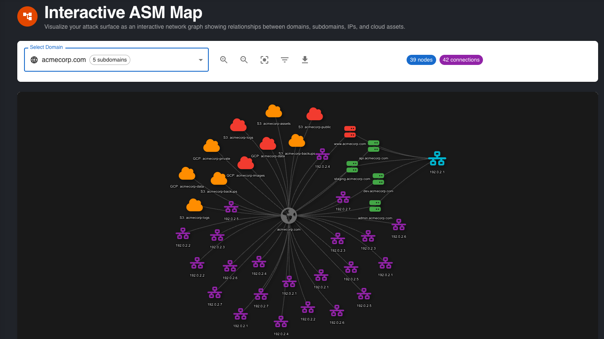
Task: Click the 192.0.2.6 purple IP node near admin
Action: (399, 225)
